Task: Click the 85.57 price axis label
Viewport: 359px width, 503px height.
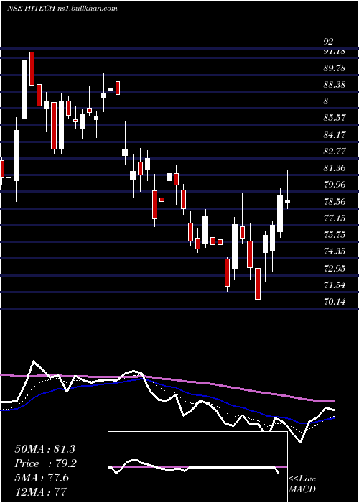Action: (x=335, y=118)
